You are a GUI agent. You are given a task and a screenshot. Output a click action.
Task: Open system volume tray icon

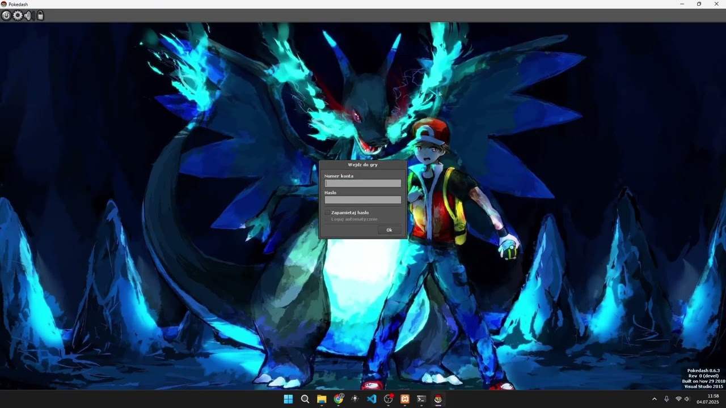[x=687, y=399]
